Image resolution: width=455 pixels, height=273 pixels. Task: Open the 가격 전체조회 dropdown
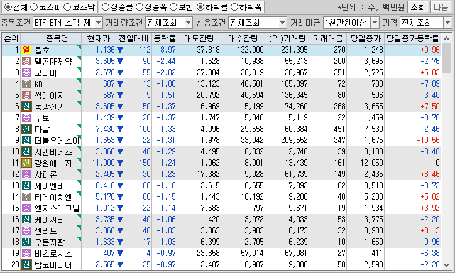[447, 23]
